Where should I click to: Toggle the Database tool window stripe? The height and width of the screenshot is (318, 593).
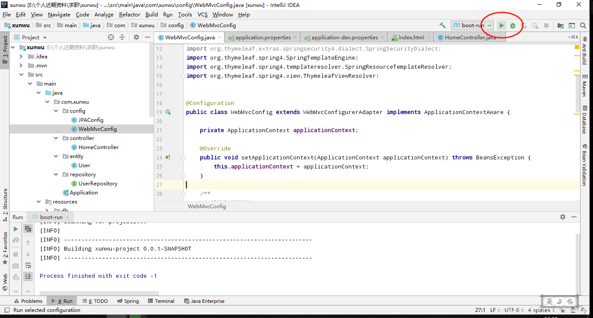[585, 120]
